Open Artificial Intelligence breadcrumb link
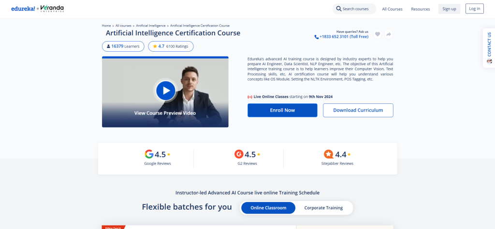Image resolution: width=495 pixels, height=229 pixels. tap(151, 26)
